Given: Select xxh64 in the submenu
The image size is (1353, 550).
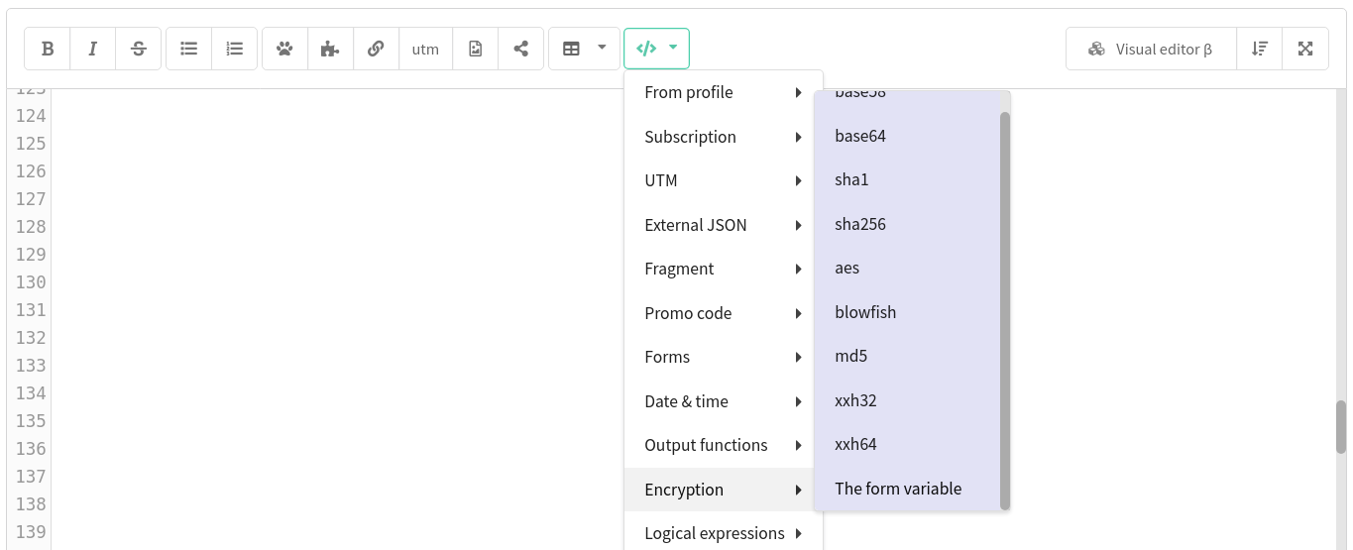Looking at the screenshot, I should tap(907, 444).
